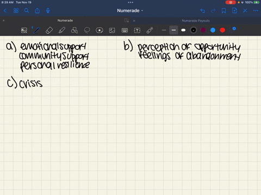
Task: Open the Elements sticker tool
Action: coord(100,30)
